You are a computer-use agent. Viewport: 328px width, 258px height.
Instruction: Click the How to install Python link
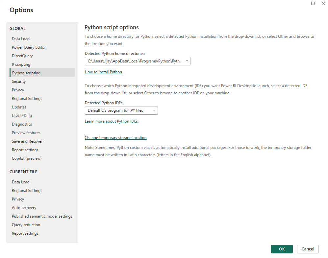[103, 72]
